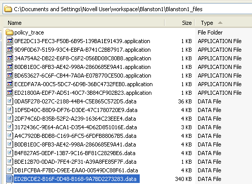Click icon of BDE12B70 data file
Image resolution: width=252 pixels, height=184 pixels.
click(x=10, y=162)
